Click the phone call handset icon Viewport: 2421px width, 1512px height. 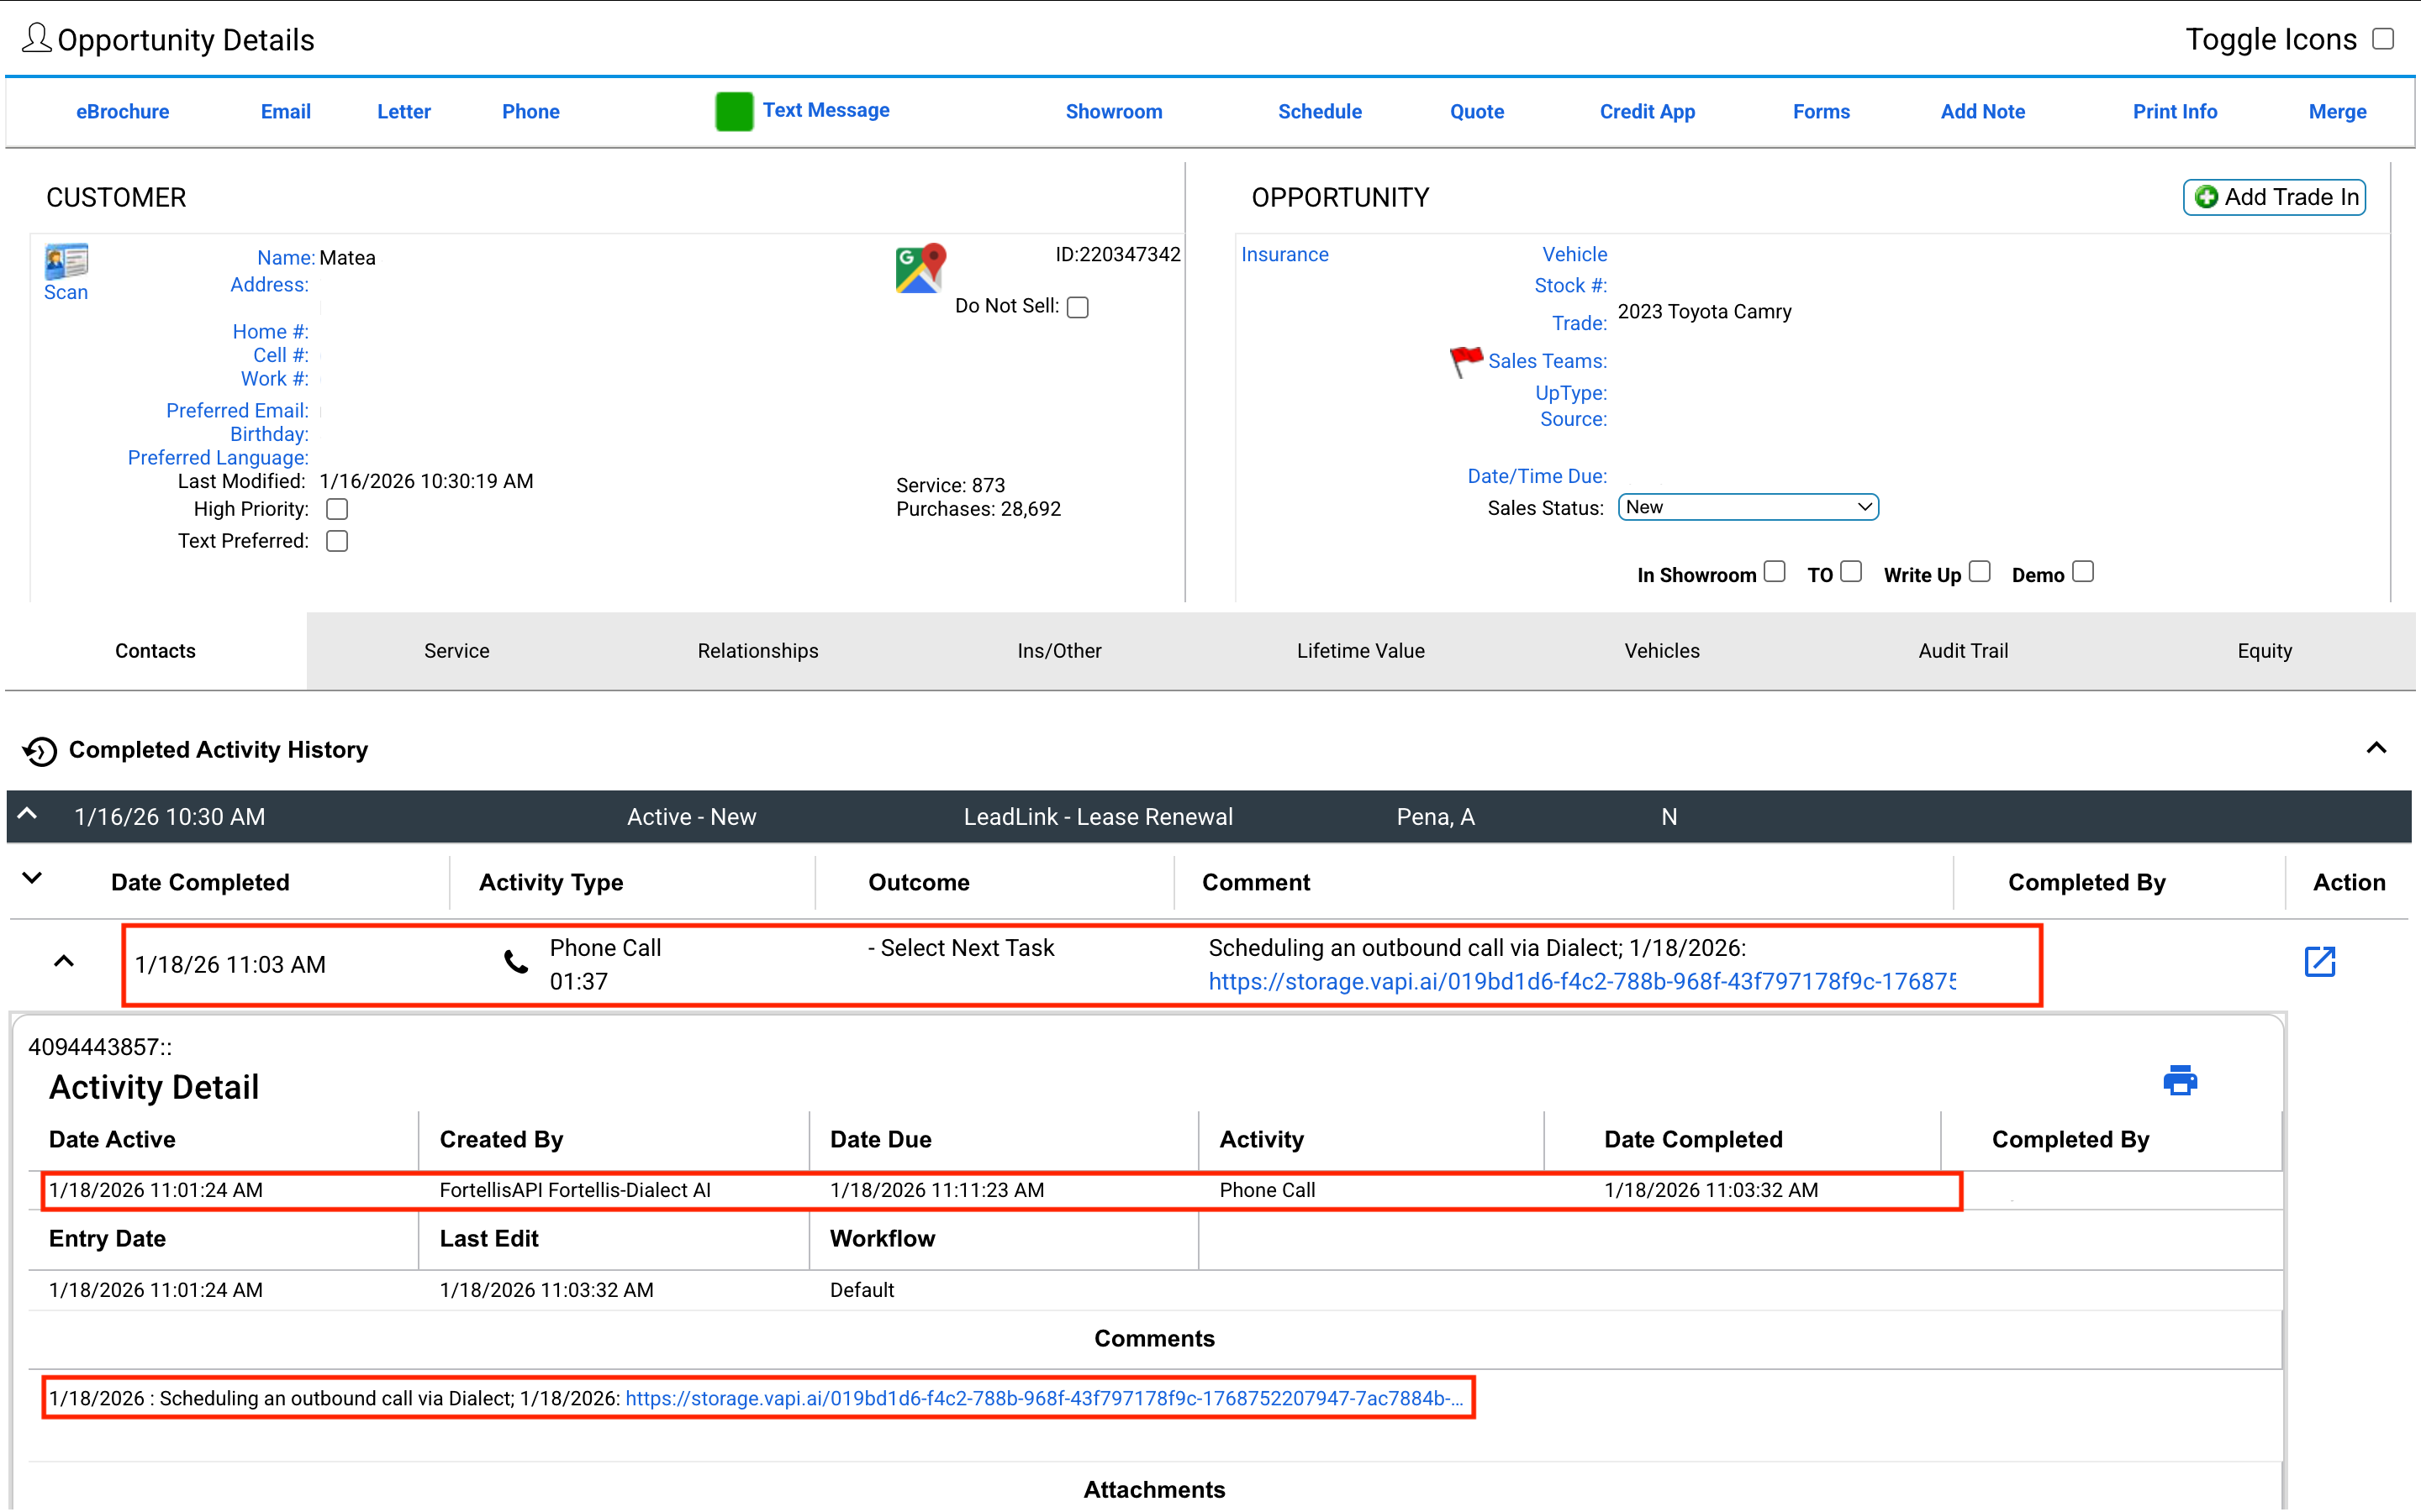tap(516, 963)
